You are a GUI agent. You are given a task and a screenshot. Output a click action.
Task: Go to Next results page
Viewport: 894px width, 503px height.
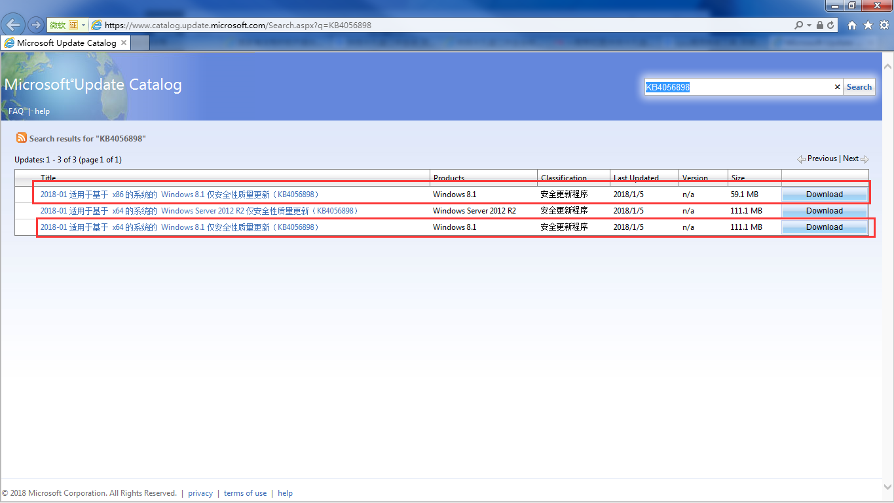coord(850,158)
